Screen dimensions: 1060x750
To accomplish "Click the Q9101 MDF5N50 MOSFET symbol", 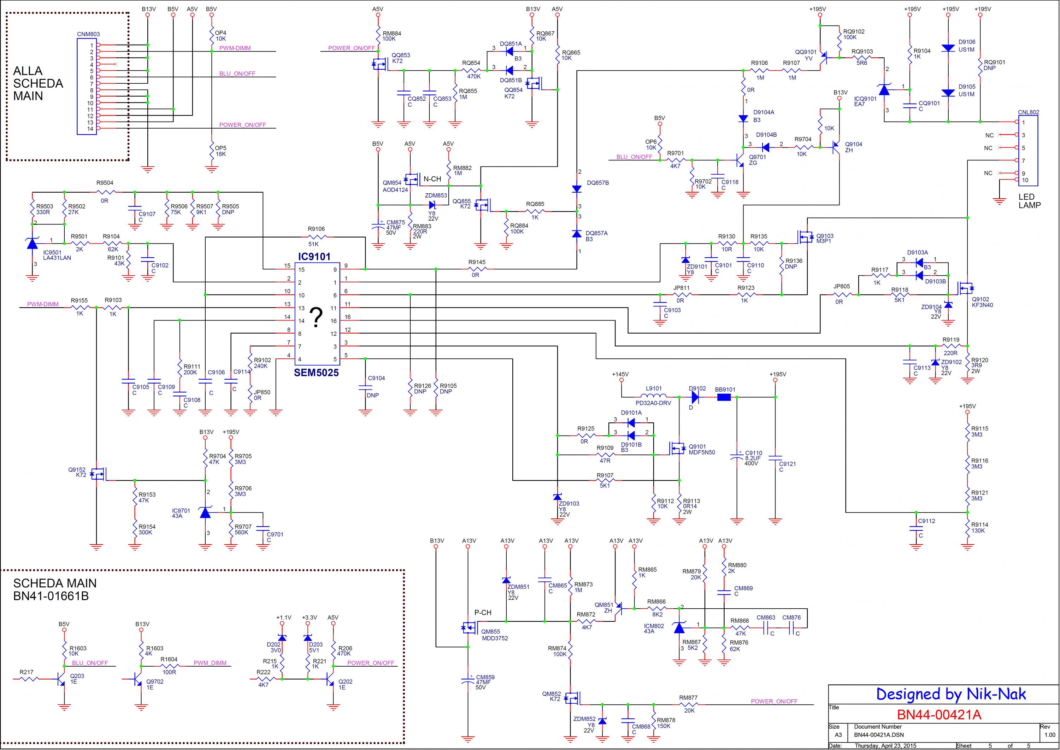I will (677, 449).
